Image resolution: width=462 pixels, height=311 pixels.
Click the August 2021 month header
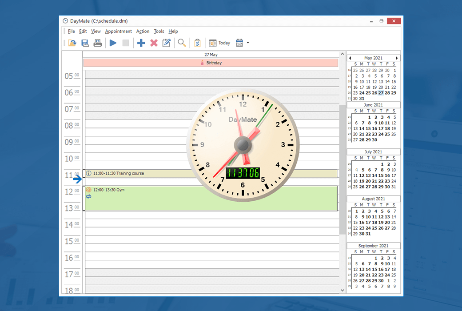(373, 199)
